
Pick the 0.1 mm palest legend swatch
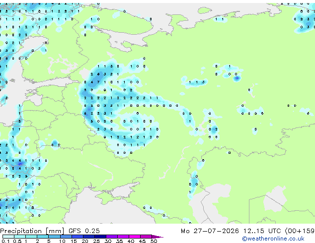point(8,237)
